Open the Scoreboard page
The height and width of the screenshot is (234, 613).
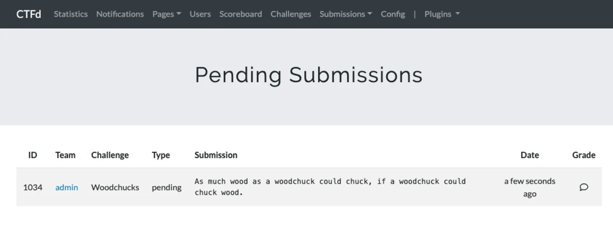tap(240, 14)
